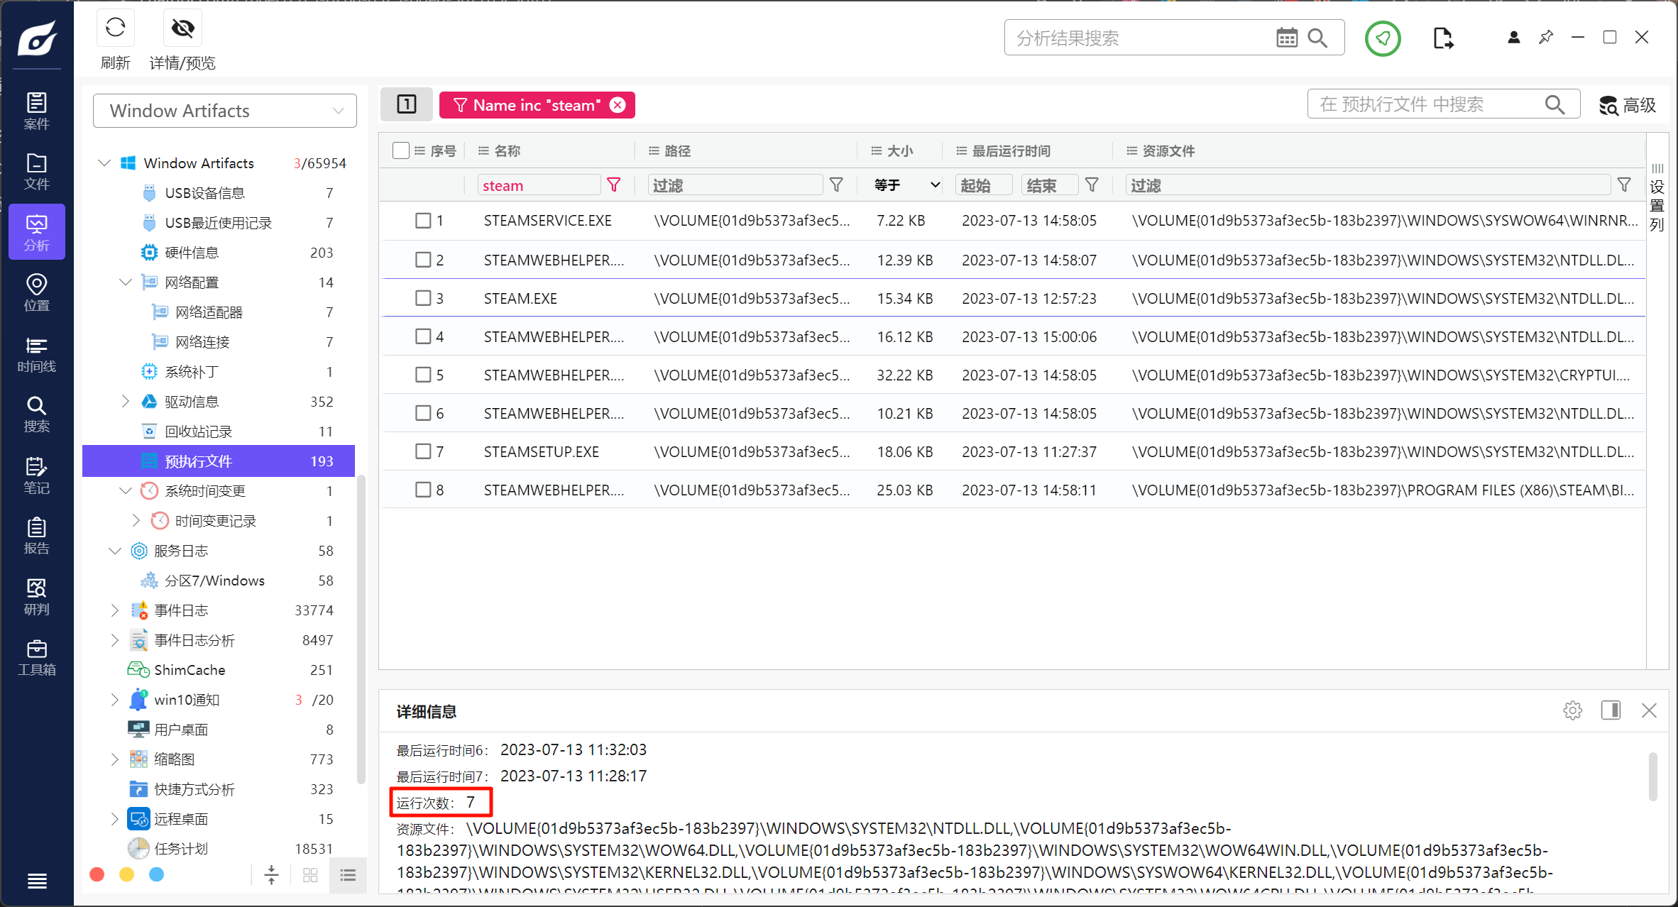The image size is (1678, 907).
Task: Click the green shield status icon
Action: tap(1382, 38)
